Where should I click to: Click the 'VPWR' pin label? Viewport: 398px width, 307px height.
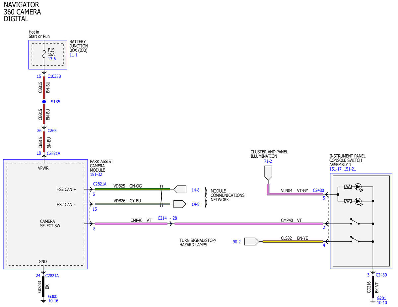43,168
